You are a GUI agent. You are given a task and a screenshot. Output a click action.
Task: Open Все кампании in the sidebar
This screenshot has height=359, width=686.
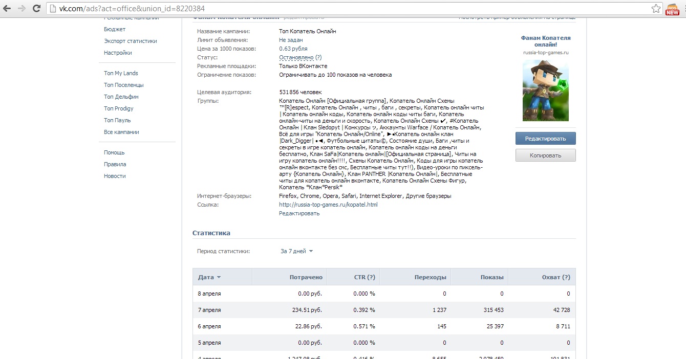tap(121, 132)
